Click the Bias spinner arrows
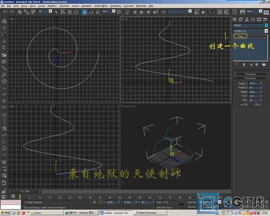 261,100
